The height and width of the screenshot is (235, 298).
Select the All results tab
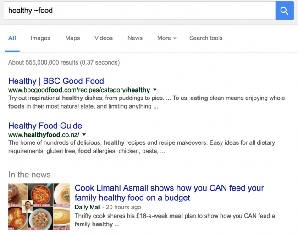click(12, 38)
